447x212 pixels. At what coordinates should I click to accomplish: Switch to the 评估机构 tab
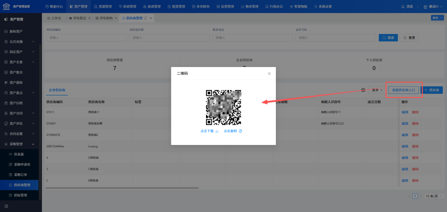tap(104, 18)
